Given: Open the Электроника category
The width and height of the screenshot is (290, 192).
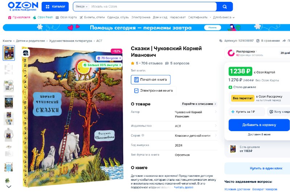Looking at the screenshot, I should (x=141, y=17).
